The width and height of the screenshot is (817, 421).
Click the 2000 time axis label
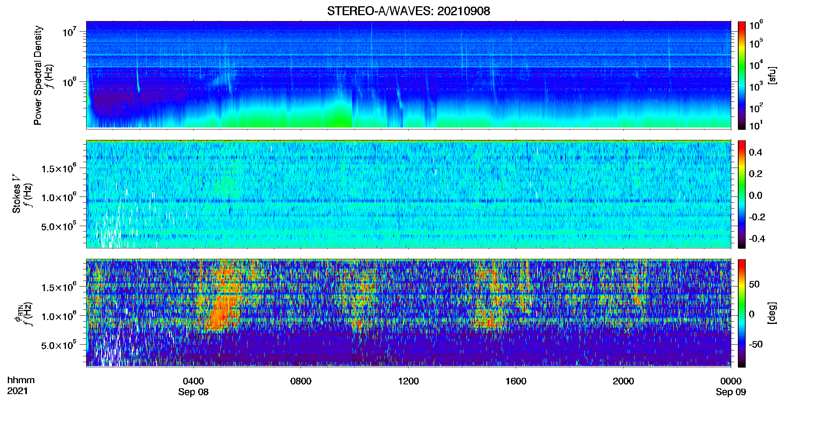623,381
